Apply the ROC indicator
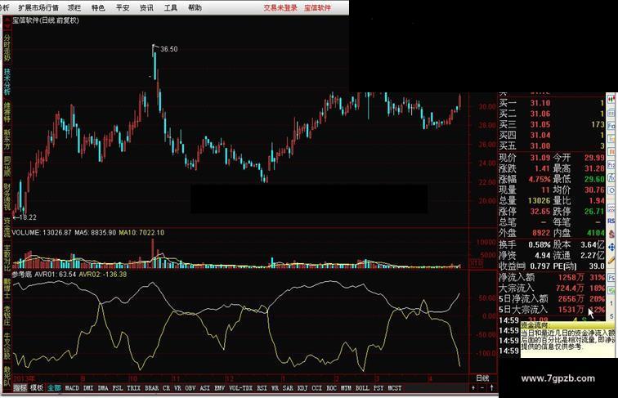The height and width of the screenshot is (398, 618). pyautogui.click(x=331, y=388)
